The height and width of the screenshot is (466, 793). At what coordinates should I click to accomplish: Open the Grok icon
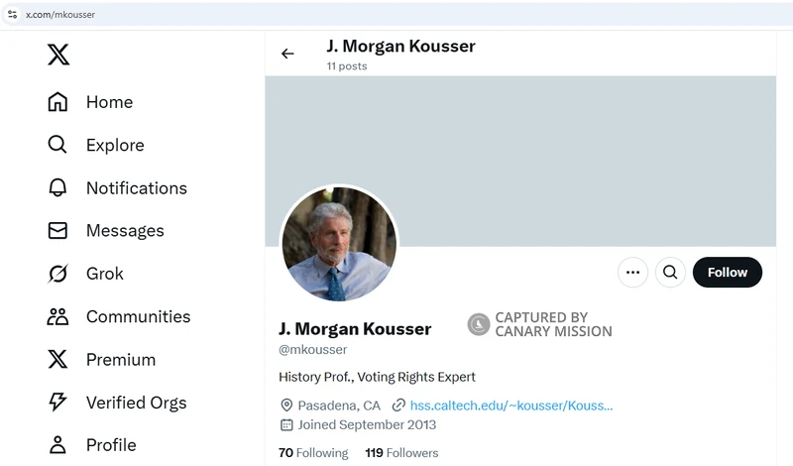(57, 274)
